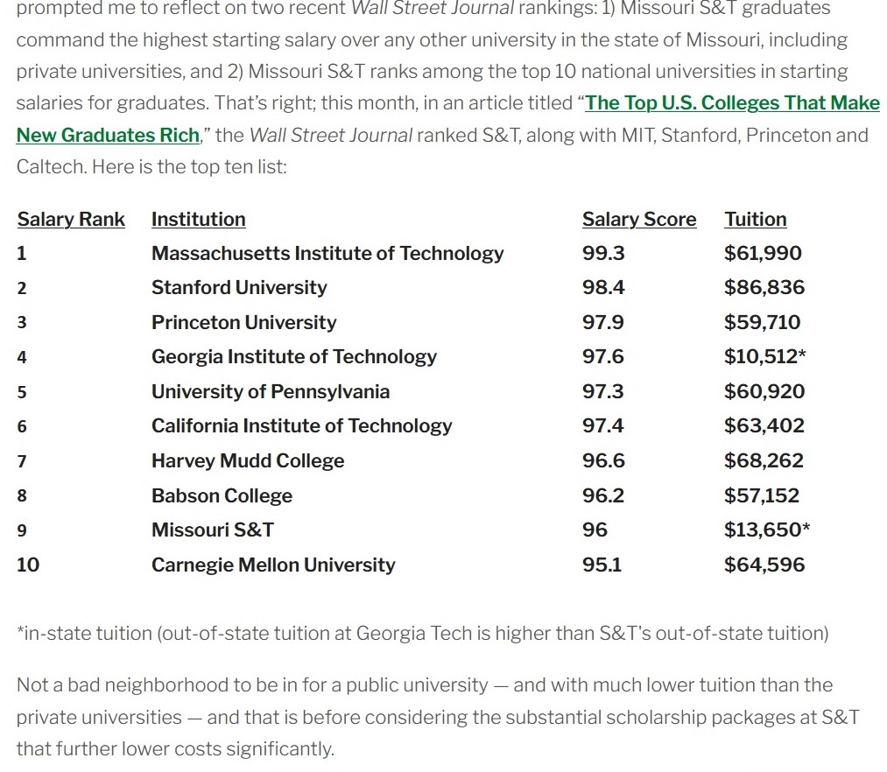Click the Institution column header

click(x=198, y=220)
